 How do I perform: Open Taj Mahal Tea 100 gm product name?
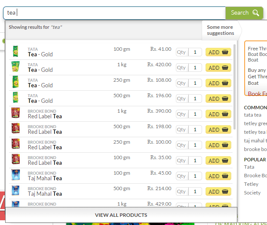(45, 179)
